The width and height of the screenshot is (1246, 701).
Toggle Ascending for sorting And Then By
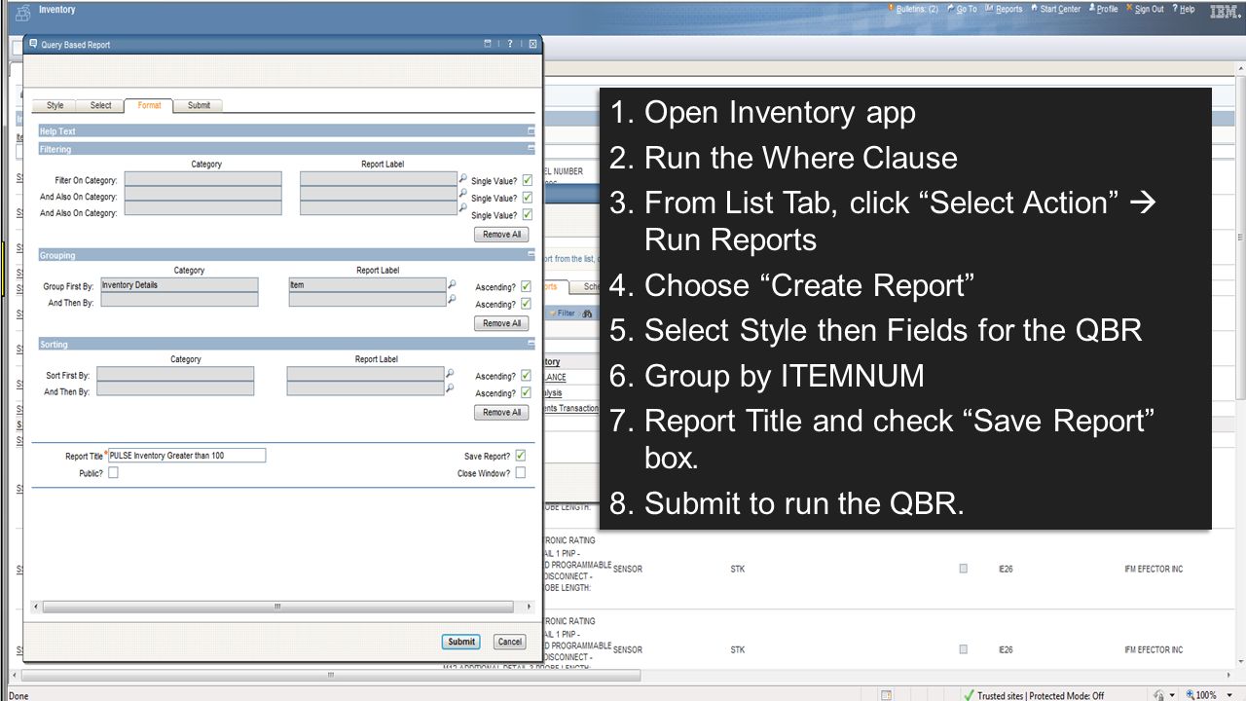pyautogui.click(x=526, y=392)
